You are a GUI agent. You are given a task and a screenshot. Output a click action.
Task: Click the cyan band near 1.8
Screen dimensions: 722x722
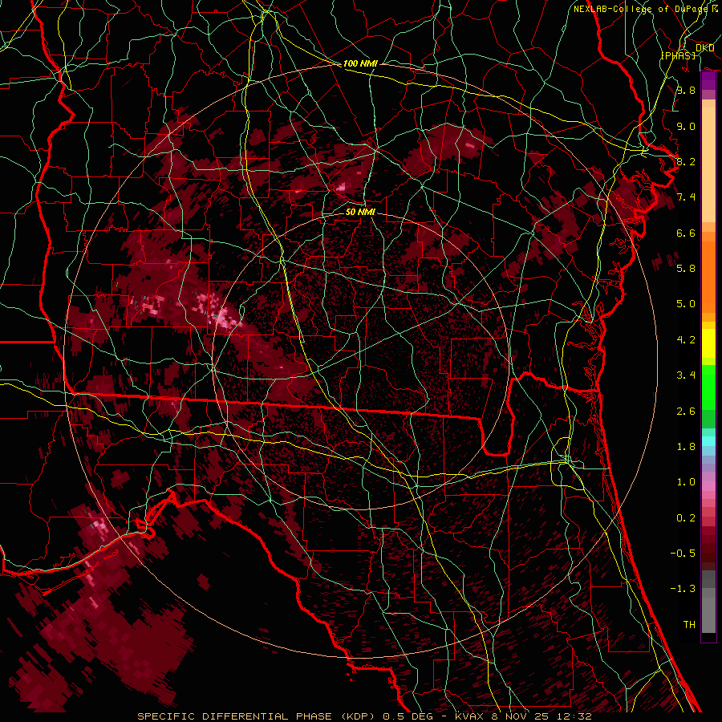[x=708, y=440]
